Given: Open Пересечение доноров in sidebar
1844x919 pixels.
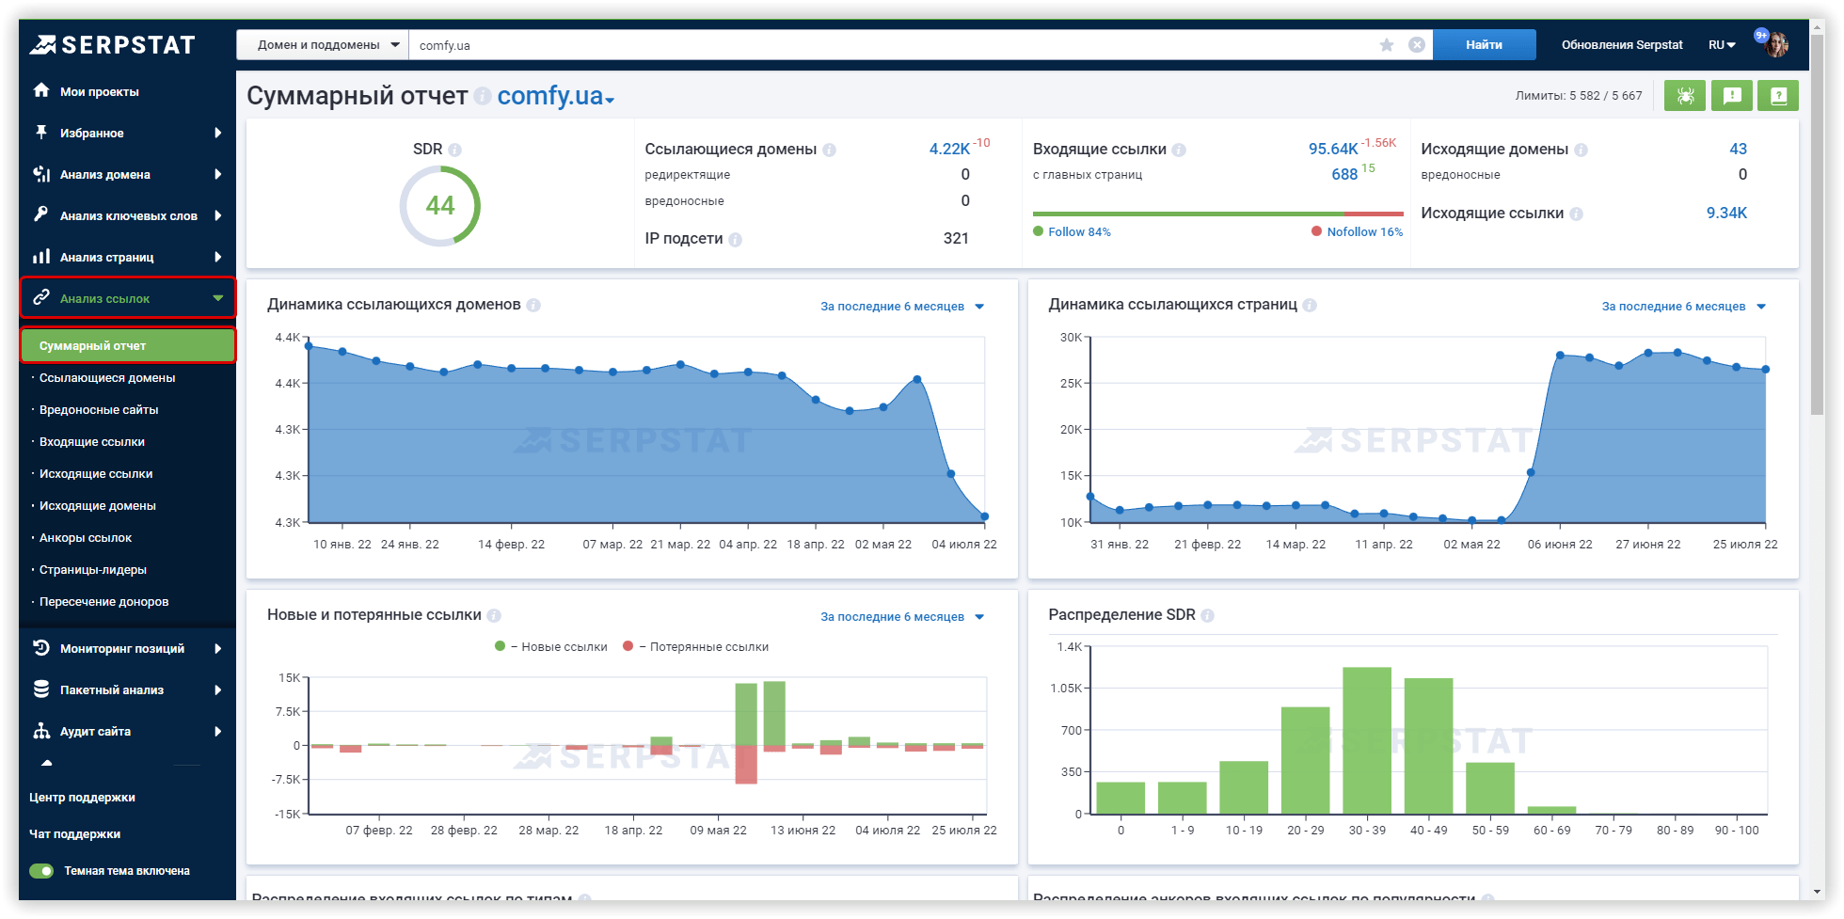Looking at the screenshot, I should click(104, 601).
